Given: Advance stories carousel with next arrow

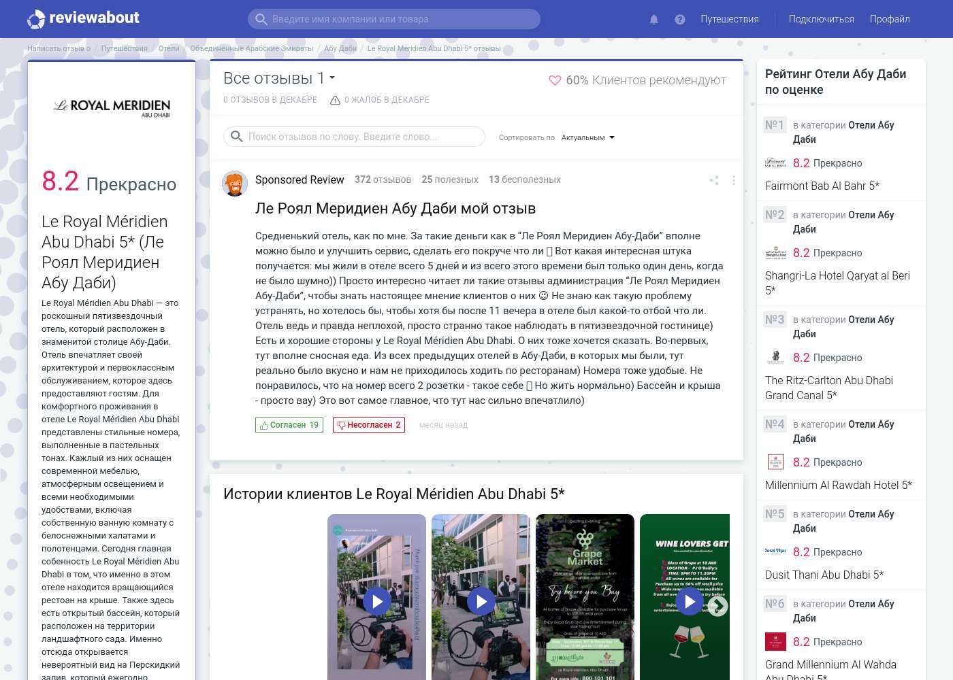Looking at the screenshot, I should [x=718, y=606].
